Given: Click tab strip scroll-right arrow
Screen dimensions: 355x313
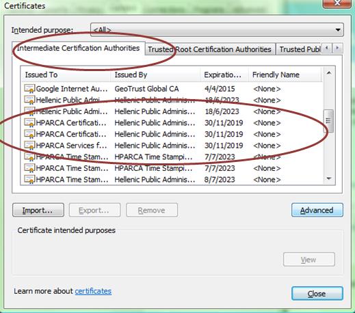Looking at the screenshot, I should (x=337, y=48).
